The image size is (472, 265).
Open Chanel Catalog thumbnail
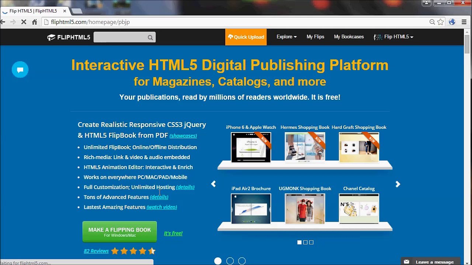359,209
